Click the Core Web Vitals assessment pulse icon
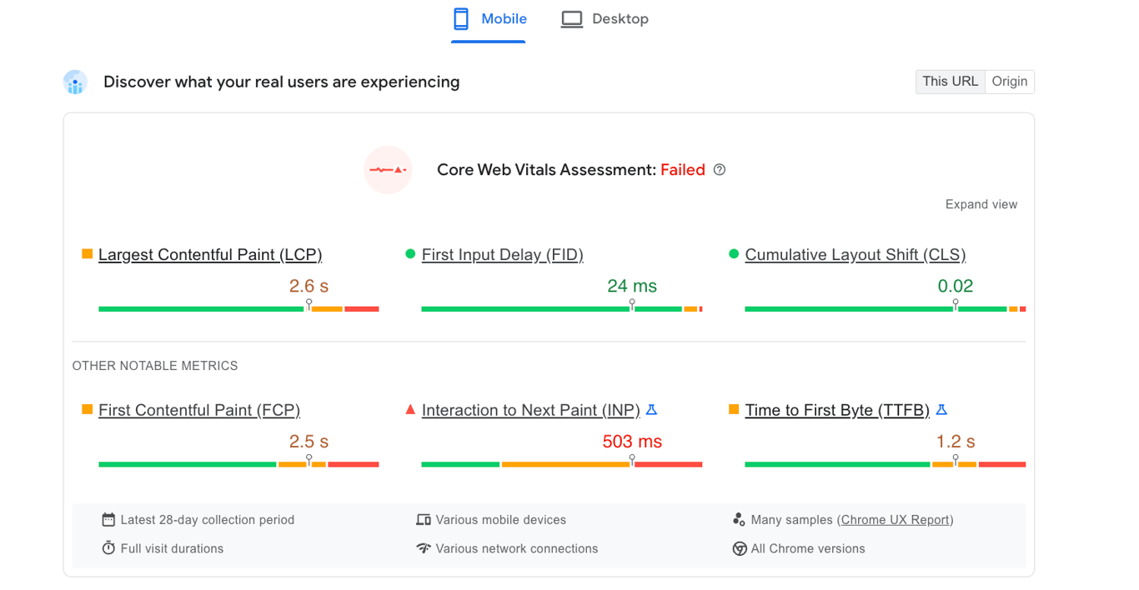Image resolution: width=1139 pixels, height=590 pixels. [x=388, y=169]
